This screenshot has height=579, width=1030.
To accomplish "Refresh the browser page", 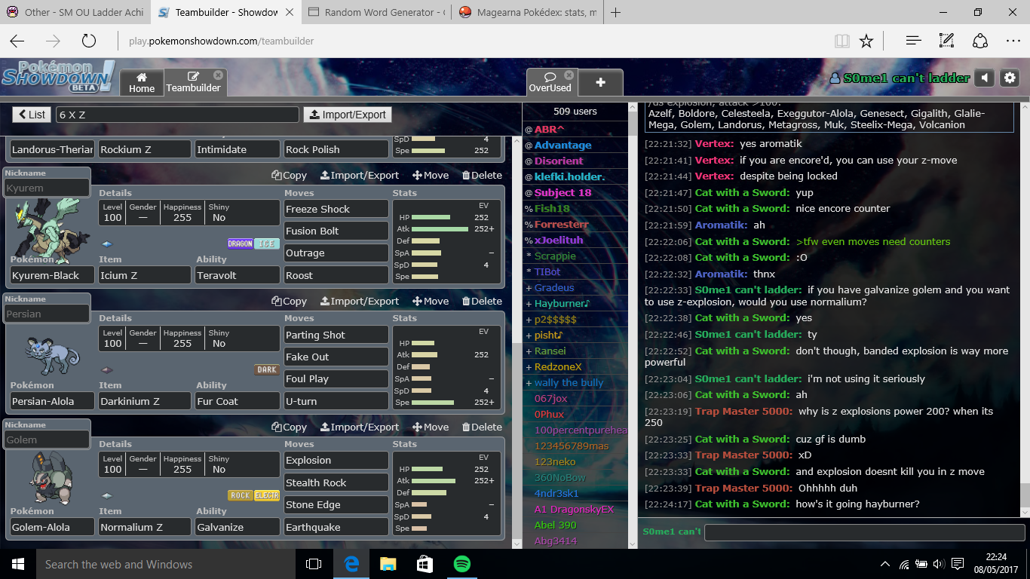I will click(88, 41).
